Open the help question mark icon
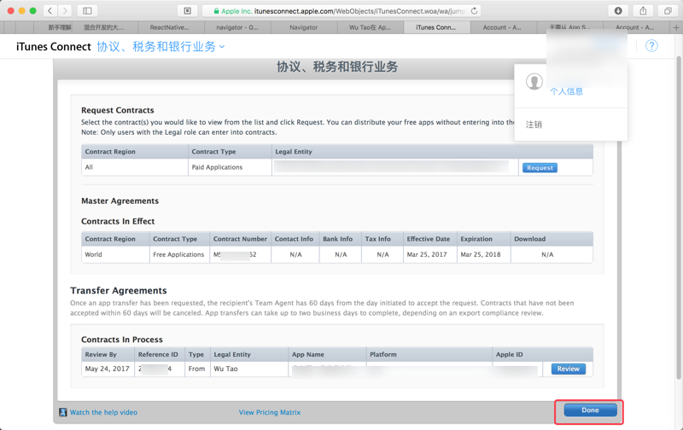 point(651,46)
